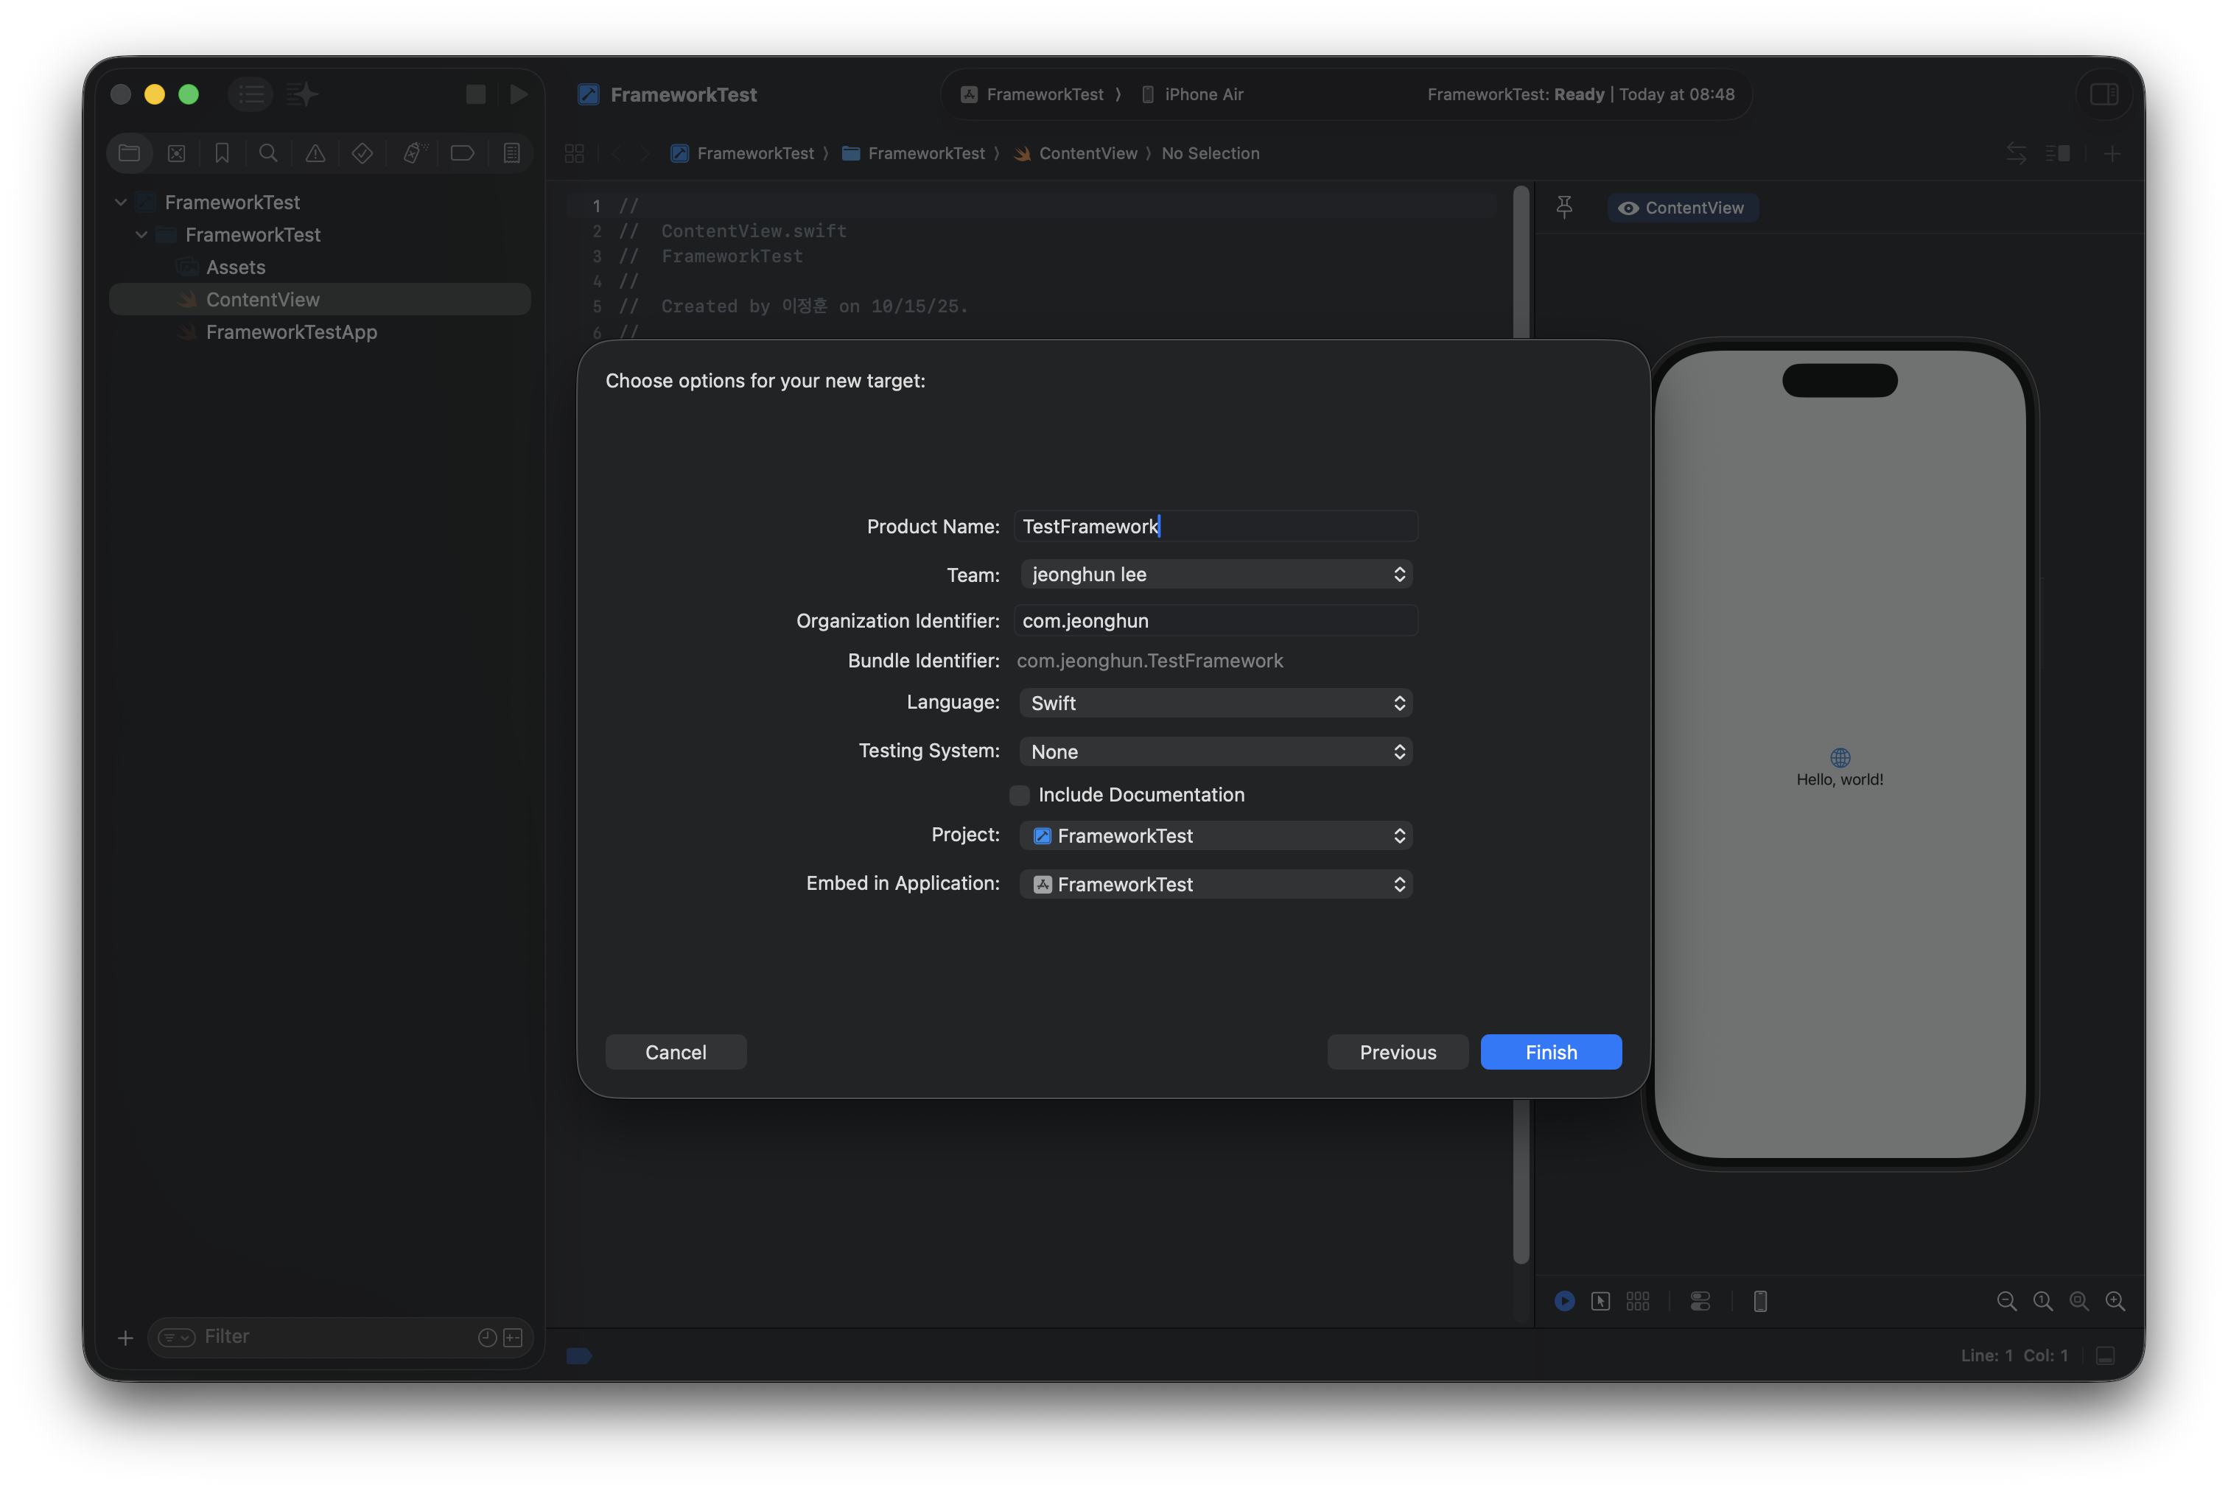Click the canvas zoom in icon
Screen dimensions: 2228x1491
(2115, 1301)
